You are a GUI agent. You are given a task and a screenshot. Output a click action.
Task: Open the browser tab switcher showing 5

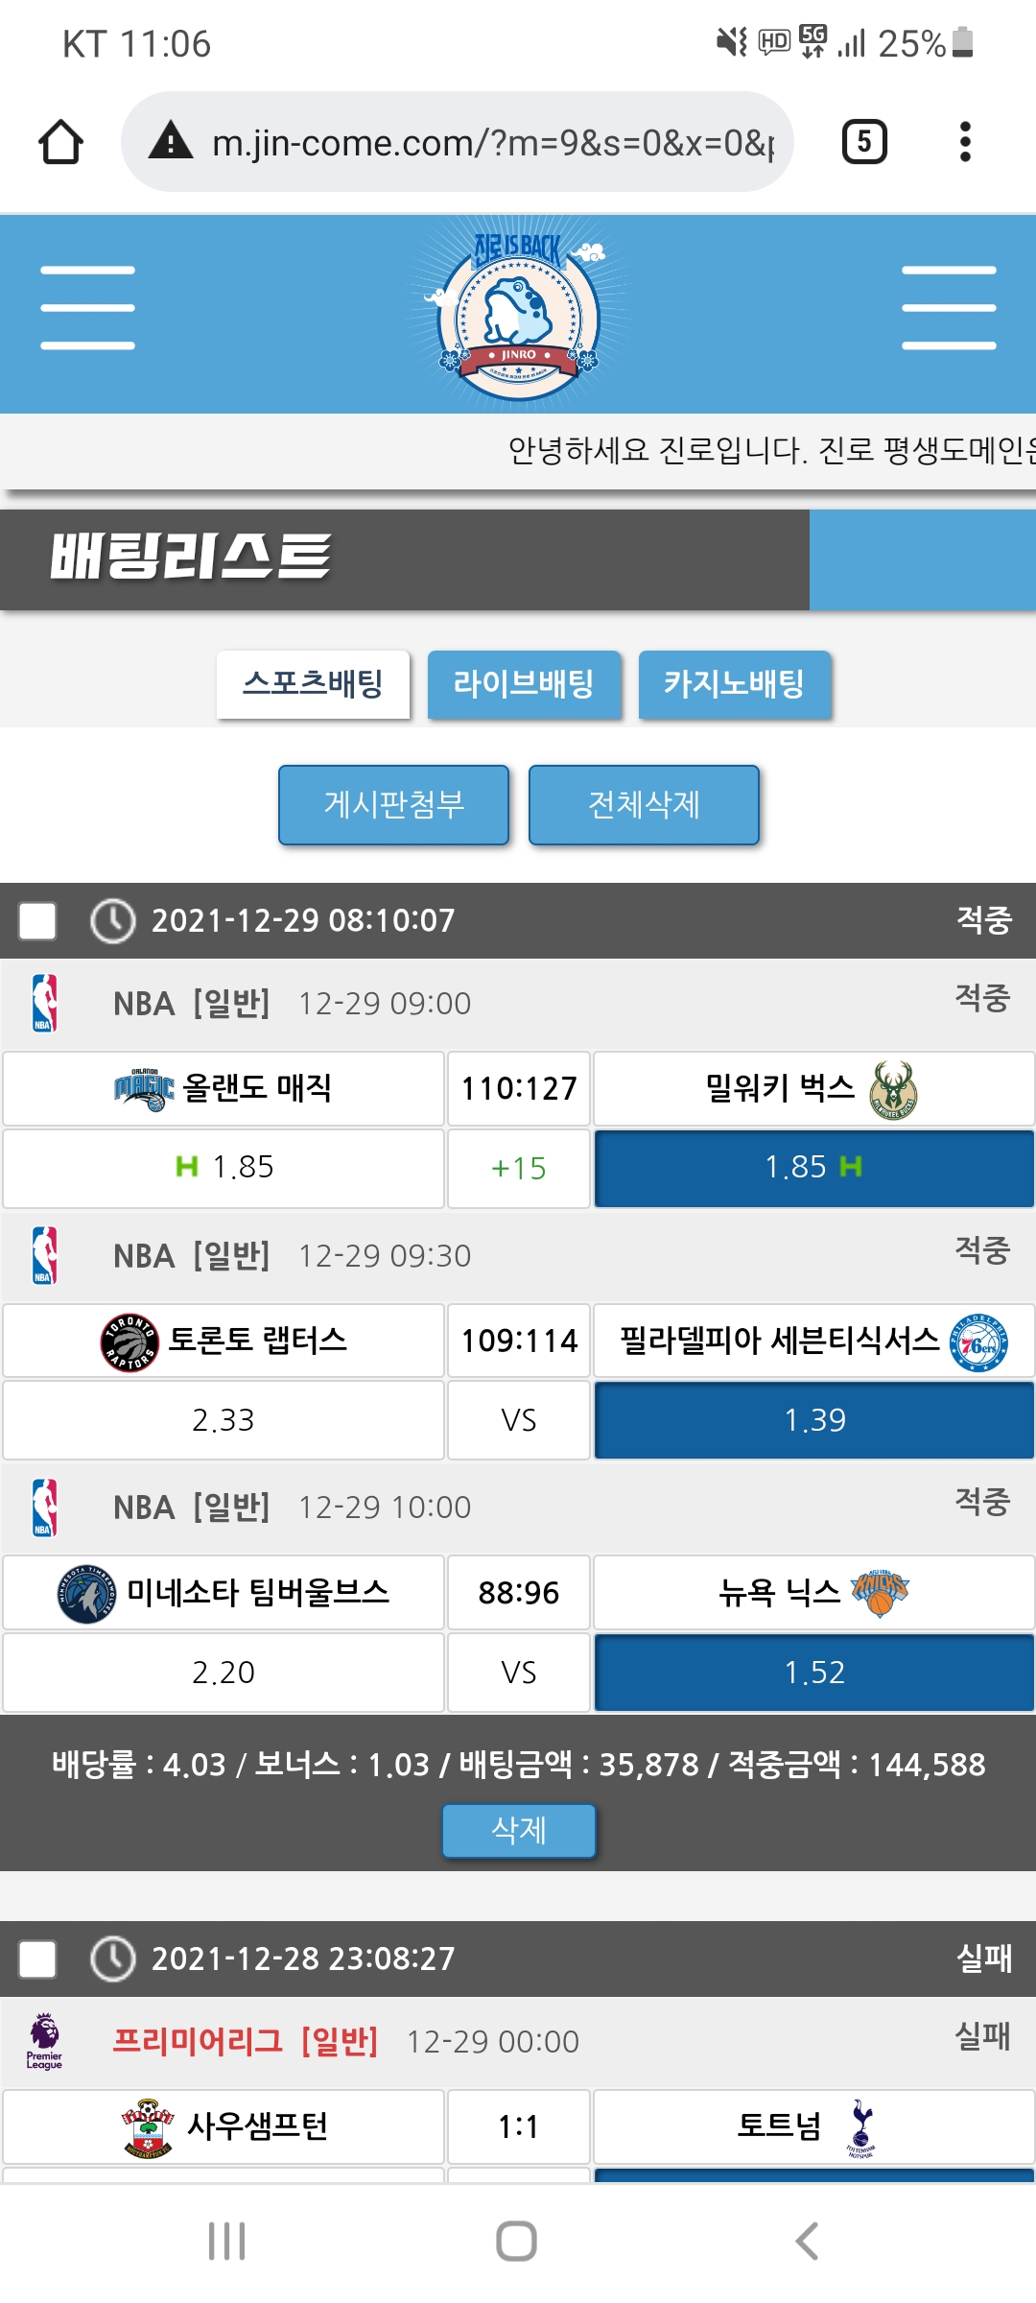pos(863,142)
